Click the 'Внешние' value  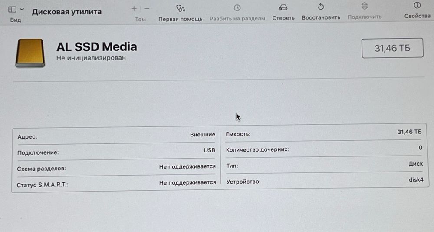[203, 134]
